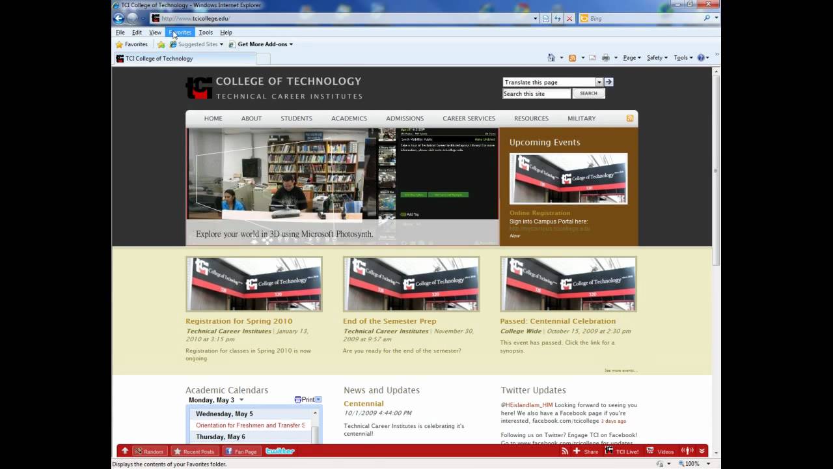
Task: Click the orange RSS icon in site navigation
Action: click(x=629, y=118)
